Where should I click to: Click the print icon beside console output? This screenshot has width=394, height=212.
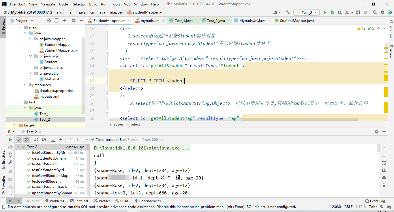click(384, 178)
